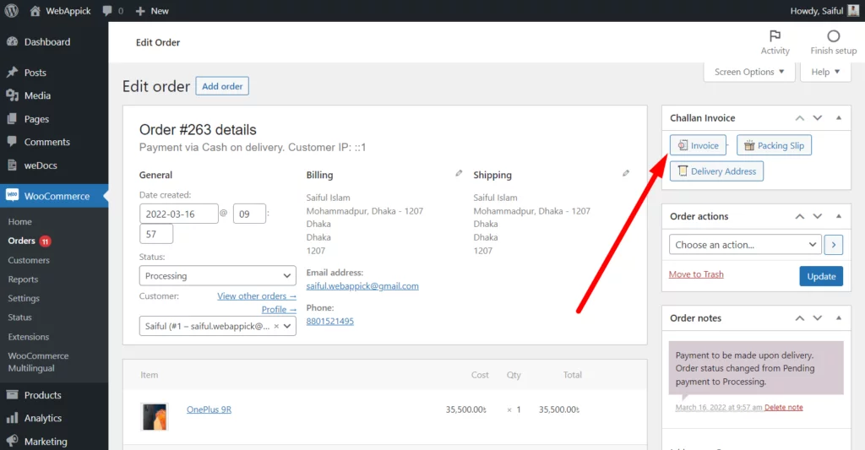The height and width of the screenshot is (450, 865).
Task: Expand Screen Options dropdown
Action: point(749,72)
